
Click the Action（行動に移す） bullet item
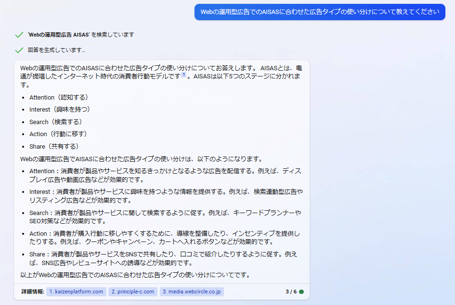tap(58, 134)
